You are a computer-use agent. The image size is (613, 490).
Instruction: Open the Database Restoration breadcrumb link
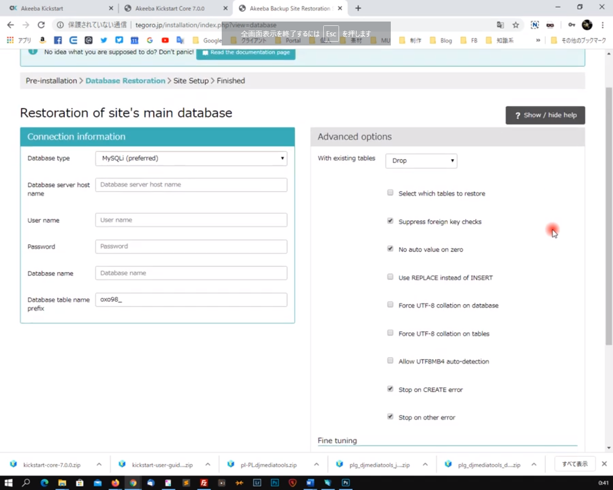coord(125,80)
